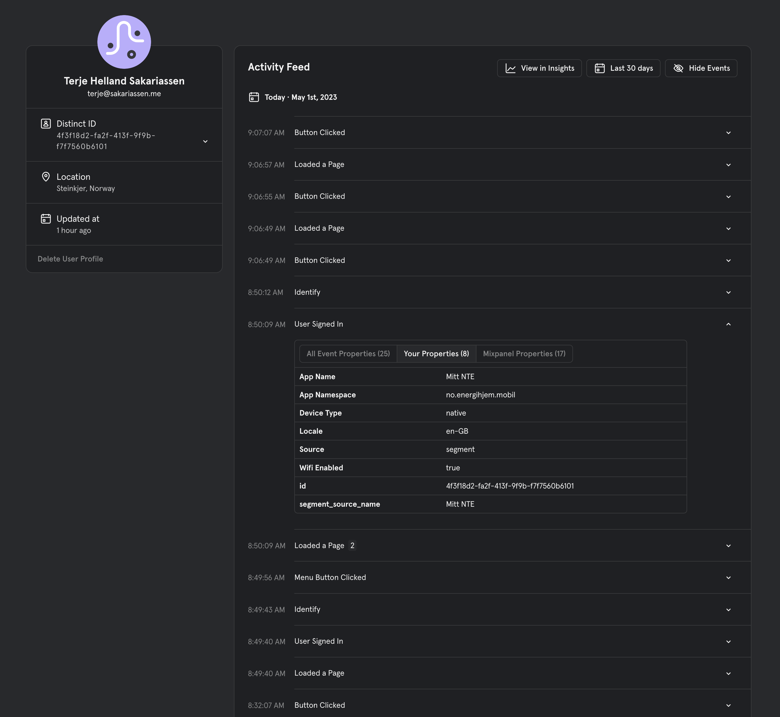The width and height of the screenshot is (780, 717).
Task: Expand the 8:50:12 AM Identify event
Action: click(728, 293)
